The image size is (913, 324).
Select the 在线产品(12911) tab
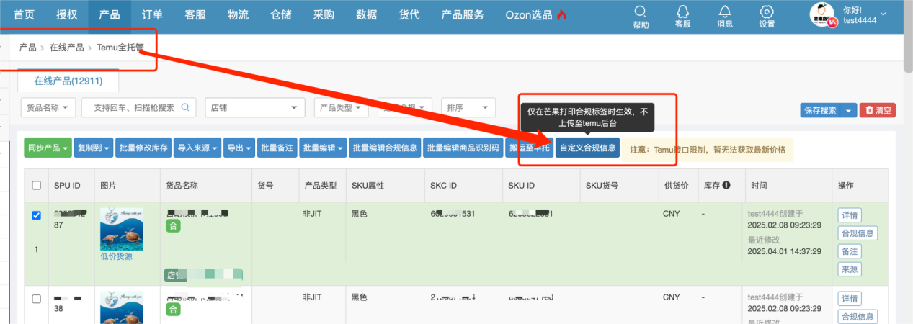pyautogui.click(x=68, y=81)
